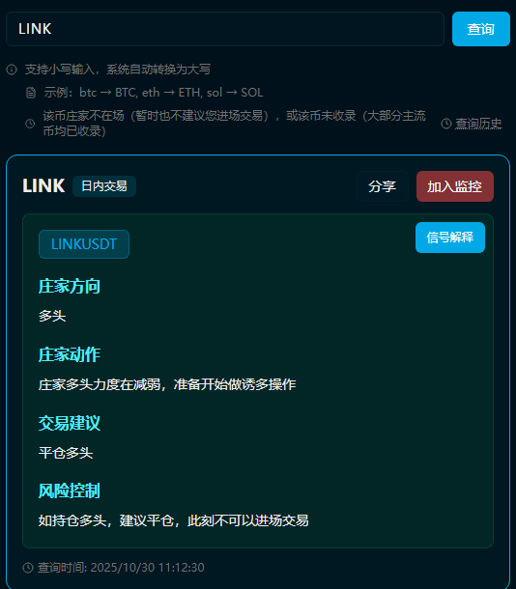Click the 庄家动作 section heading
This screenshot has width=516, height=589.
point(70,354)
